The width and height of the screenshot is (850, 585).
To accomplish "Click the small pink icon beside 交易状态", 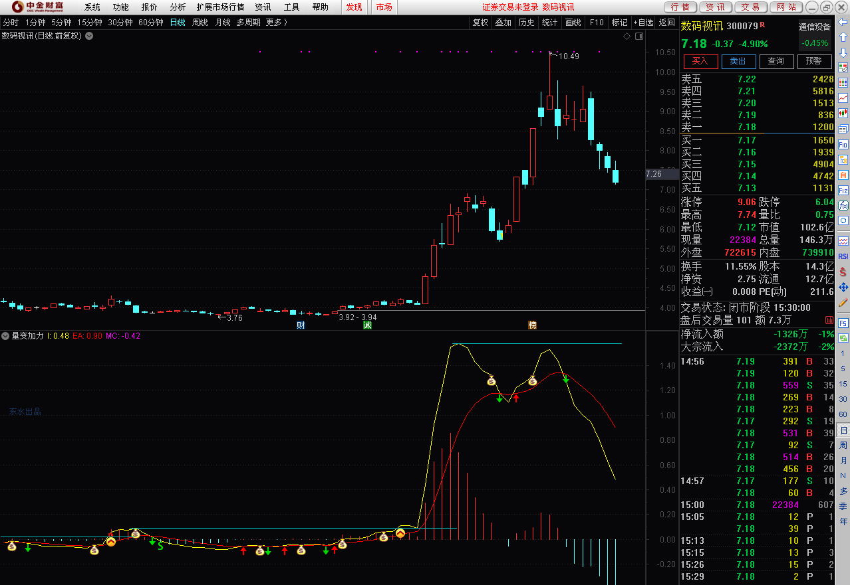I will point(828,320).
